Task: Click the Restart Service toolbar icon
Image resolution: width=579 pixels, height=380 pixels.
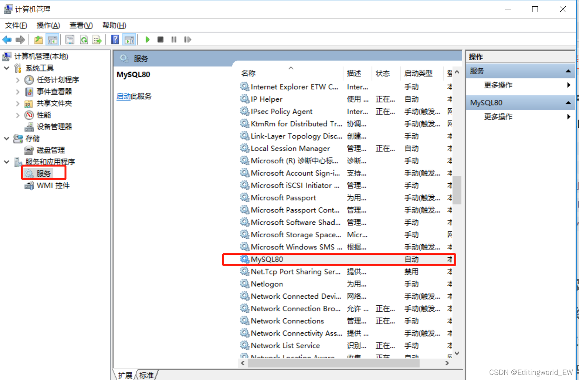Action: [187, 39]
